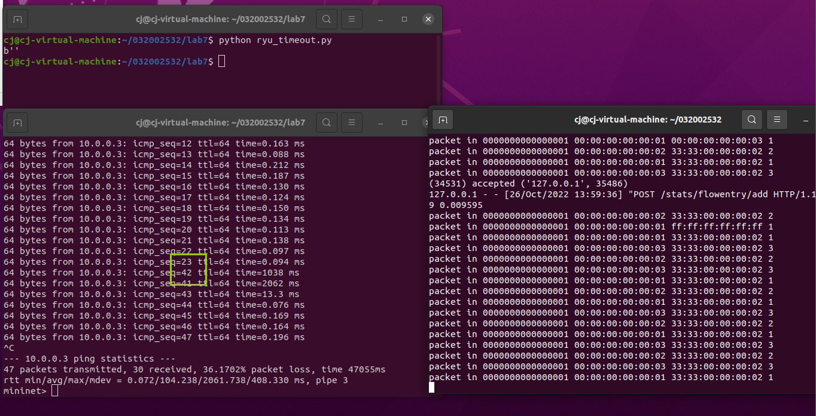Click the ping line with icmp_seq=45
This screenshot has height=416, width=816.
[x=154, y=316]
